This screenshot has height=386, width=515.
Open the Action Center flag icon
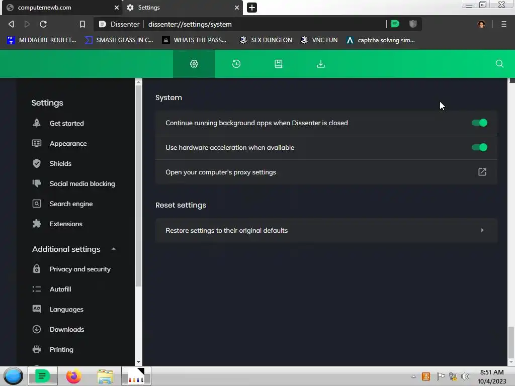tap(441, 376)
